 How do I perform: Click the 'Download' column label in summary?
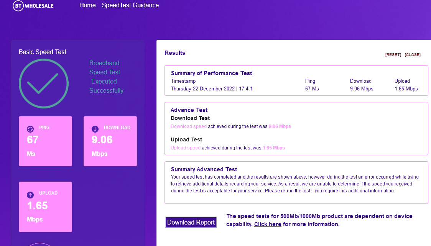tap(360, 81)
